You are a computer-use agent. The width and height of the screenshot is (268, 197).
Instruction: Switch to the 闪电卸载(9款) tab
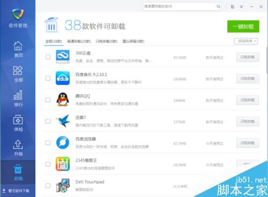pos(107,41)
